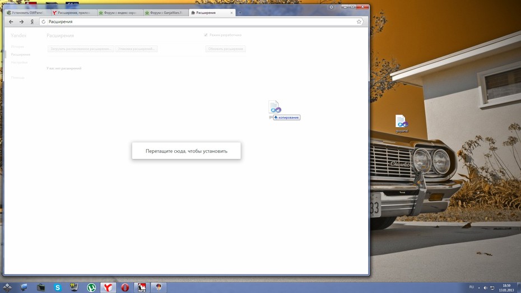521x293 pixels.
Task: Open a new tab with plus button
Action: click(x=240, y=13)
